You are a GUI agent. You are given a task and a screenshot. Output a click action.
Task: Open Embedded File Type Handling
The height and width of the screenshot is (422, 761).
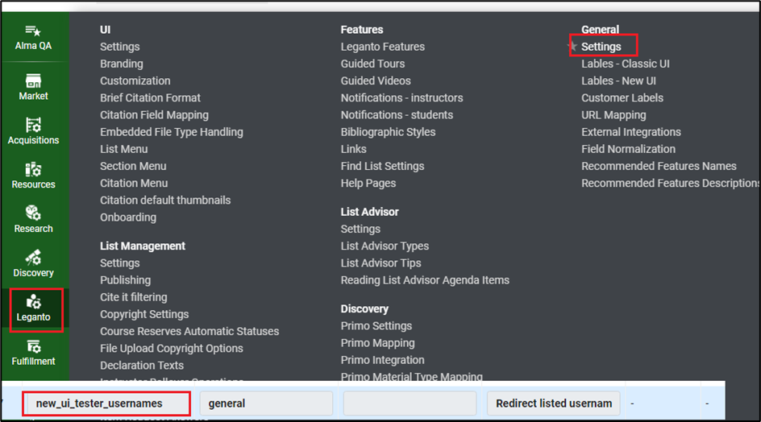tap(172, 132)
